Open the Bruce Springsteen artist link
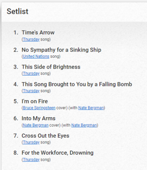The height and width of the screenshot is (170, 147). pos(39,108)
